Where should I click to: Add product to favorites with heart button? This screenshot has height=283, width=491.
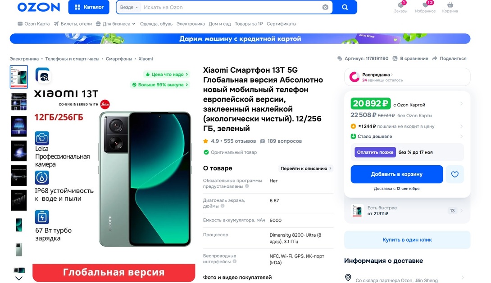(x=455, y=174)
